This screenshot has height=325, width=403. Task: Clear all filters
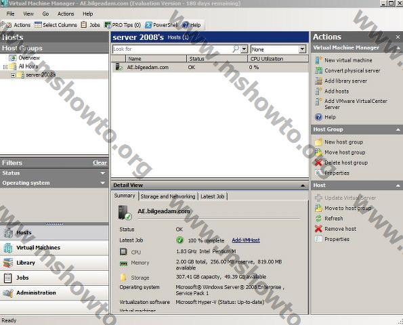coord(100,163)
